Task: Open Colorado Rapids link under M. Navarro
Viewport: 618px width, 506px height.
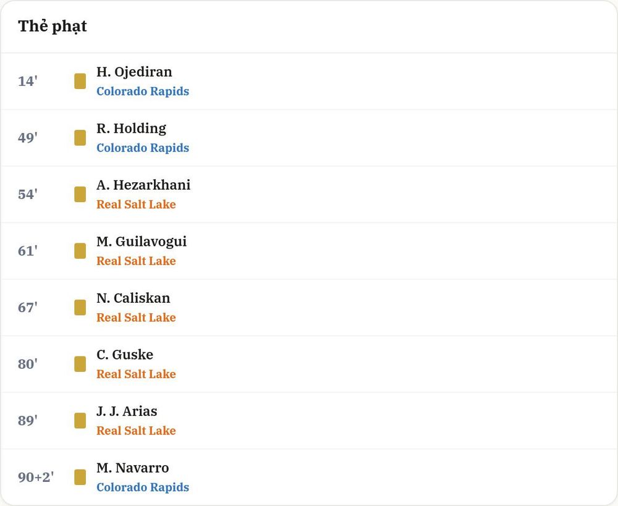Action: point(143,487)
